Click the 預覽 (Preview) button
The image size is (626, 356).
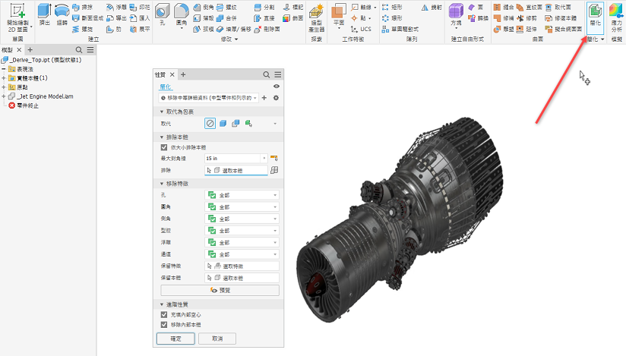(x=220, y=290)
